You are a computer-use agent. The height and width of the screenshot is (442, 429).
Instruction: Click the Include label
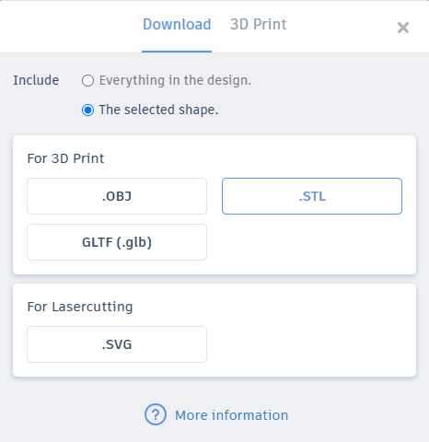pos(36,80)
